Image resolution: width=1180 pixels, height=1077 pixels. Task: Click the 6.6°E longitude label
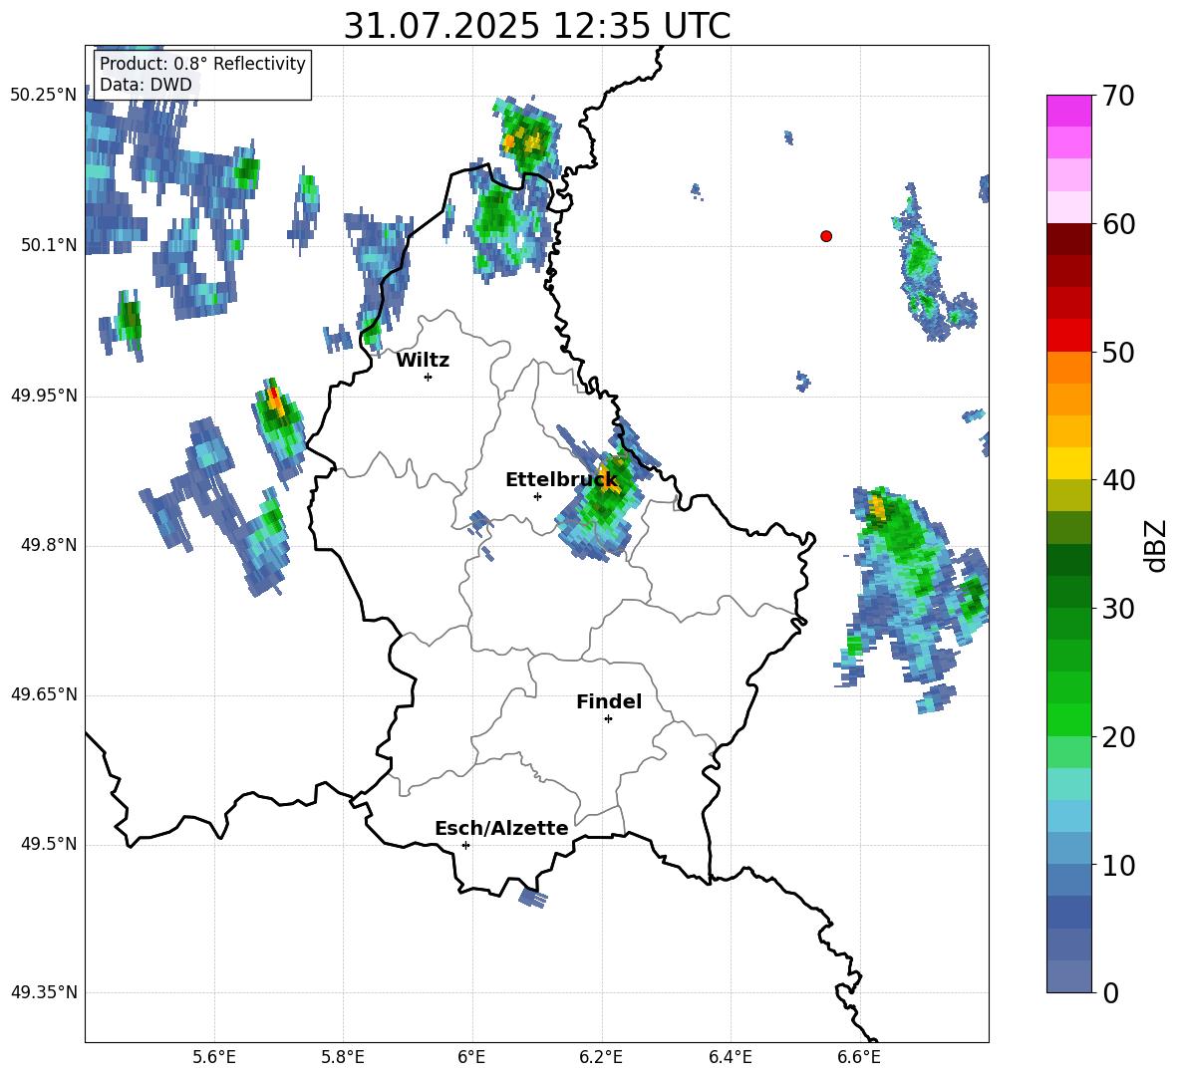859,1057
